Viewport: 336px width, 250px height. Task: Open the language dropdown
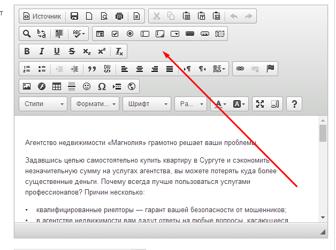219,69
